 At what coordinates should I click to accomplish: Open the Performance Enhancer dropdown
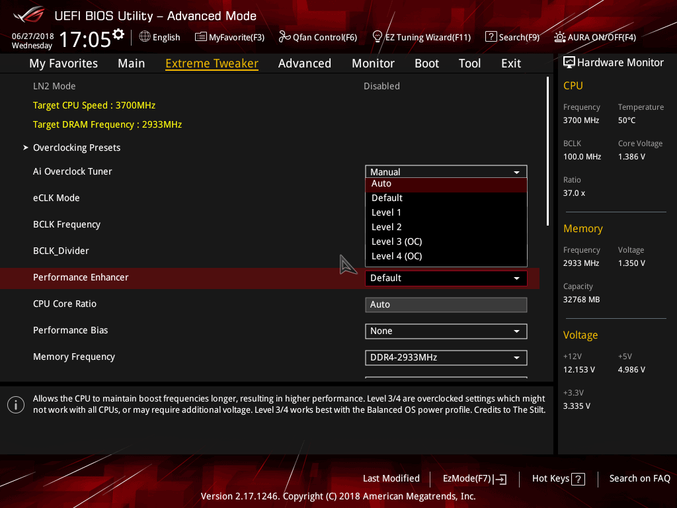pyautogui.click(x=446, y=278)
